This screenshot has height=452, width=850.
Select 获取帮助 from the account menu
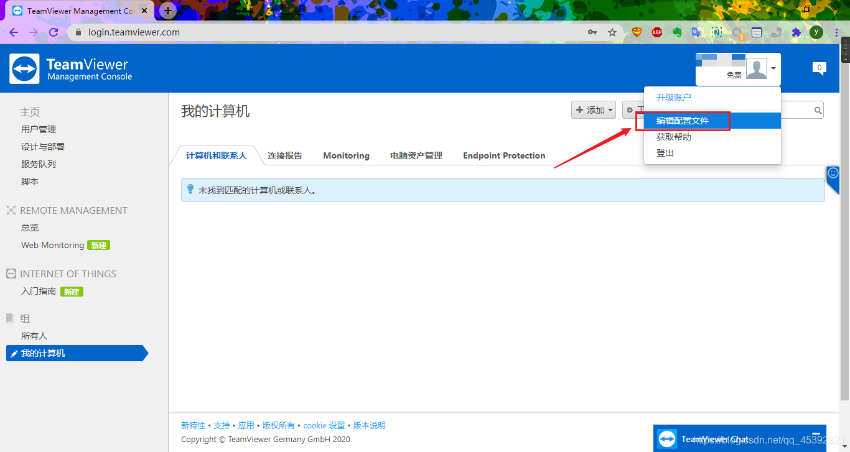click(x=673, y=137)
